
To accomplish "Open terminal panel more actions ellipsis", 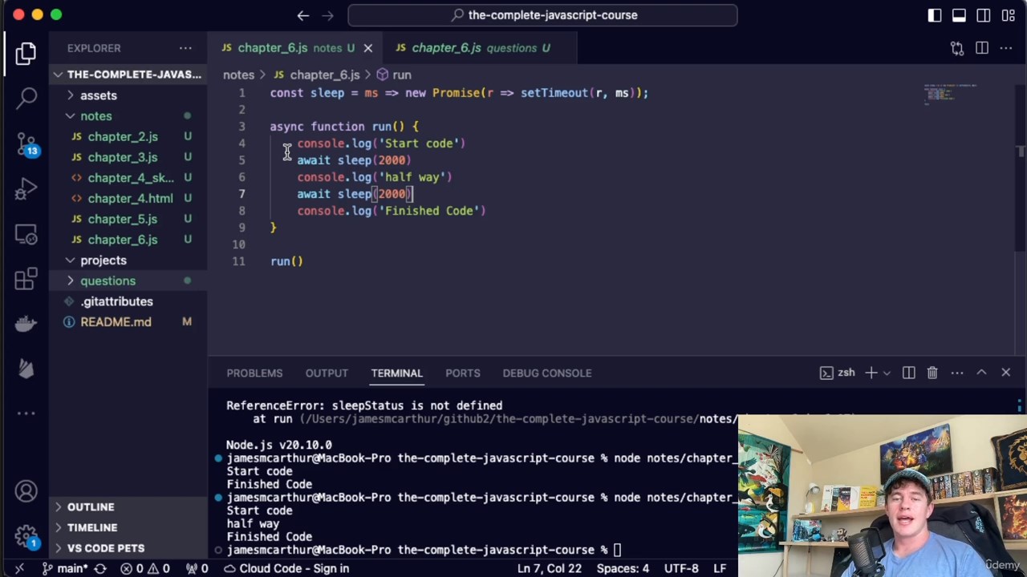I will (x=957, y=373).
